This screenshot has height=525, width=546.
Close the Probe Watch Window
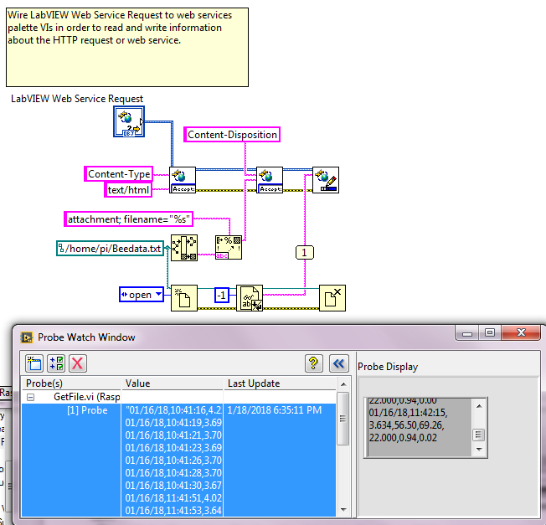pos(521,333)
